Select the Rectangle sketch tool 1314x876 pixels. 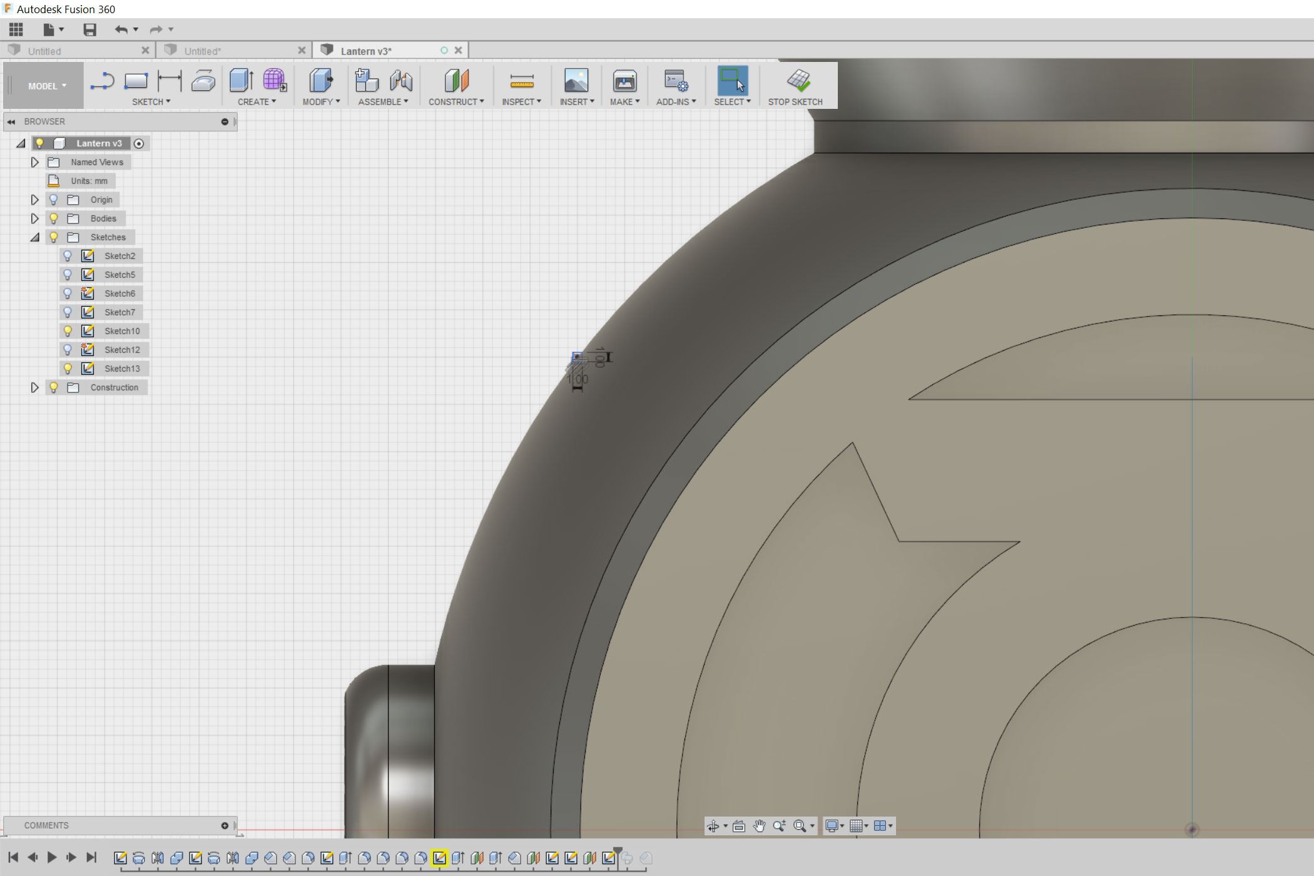click(136, 81)
